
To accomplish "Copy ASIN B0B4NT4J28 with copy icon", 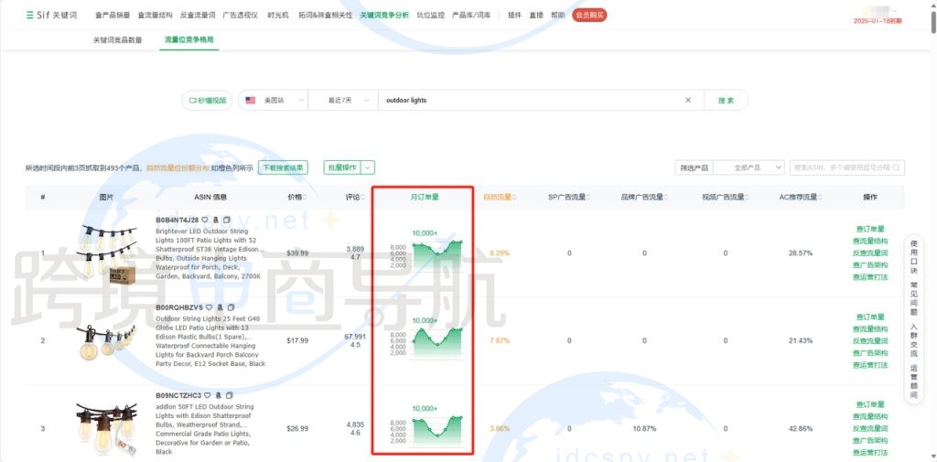I will tap(227, 220).
